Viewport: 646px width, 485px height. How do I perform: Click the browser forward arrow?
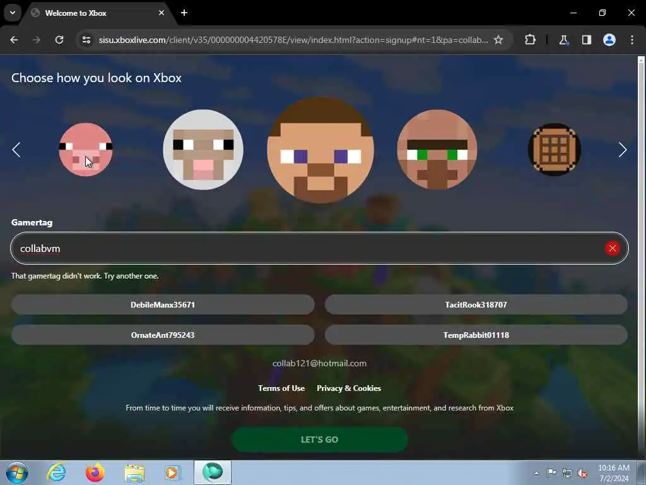37,40
